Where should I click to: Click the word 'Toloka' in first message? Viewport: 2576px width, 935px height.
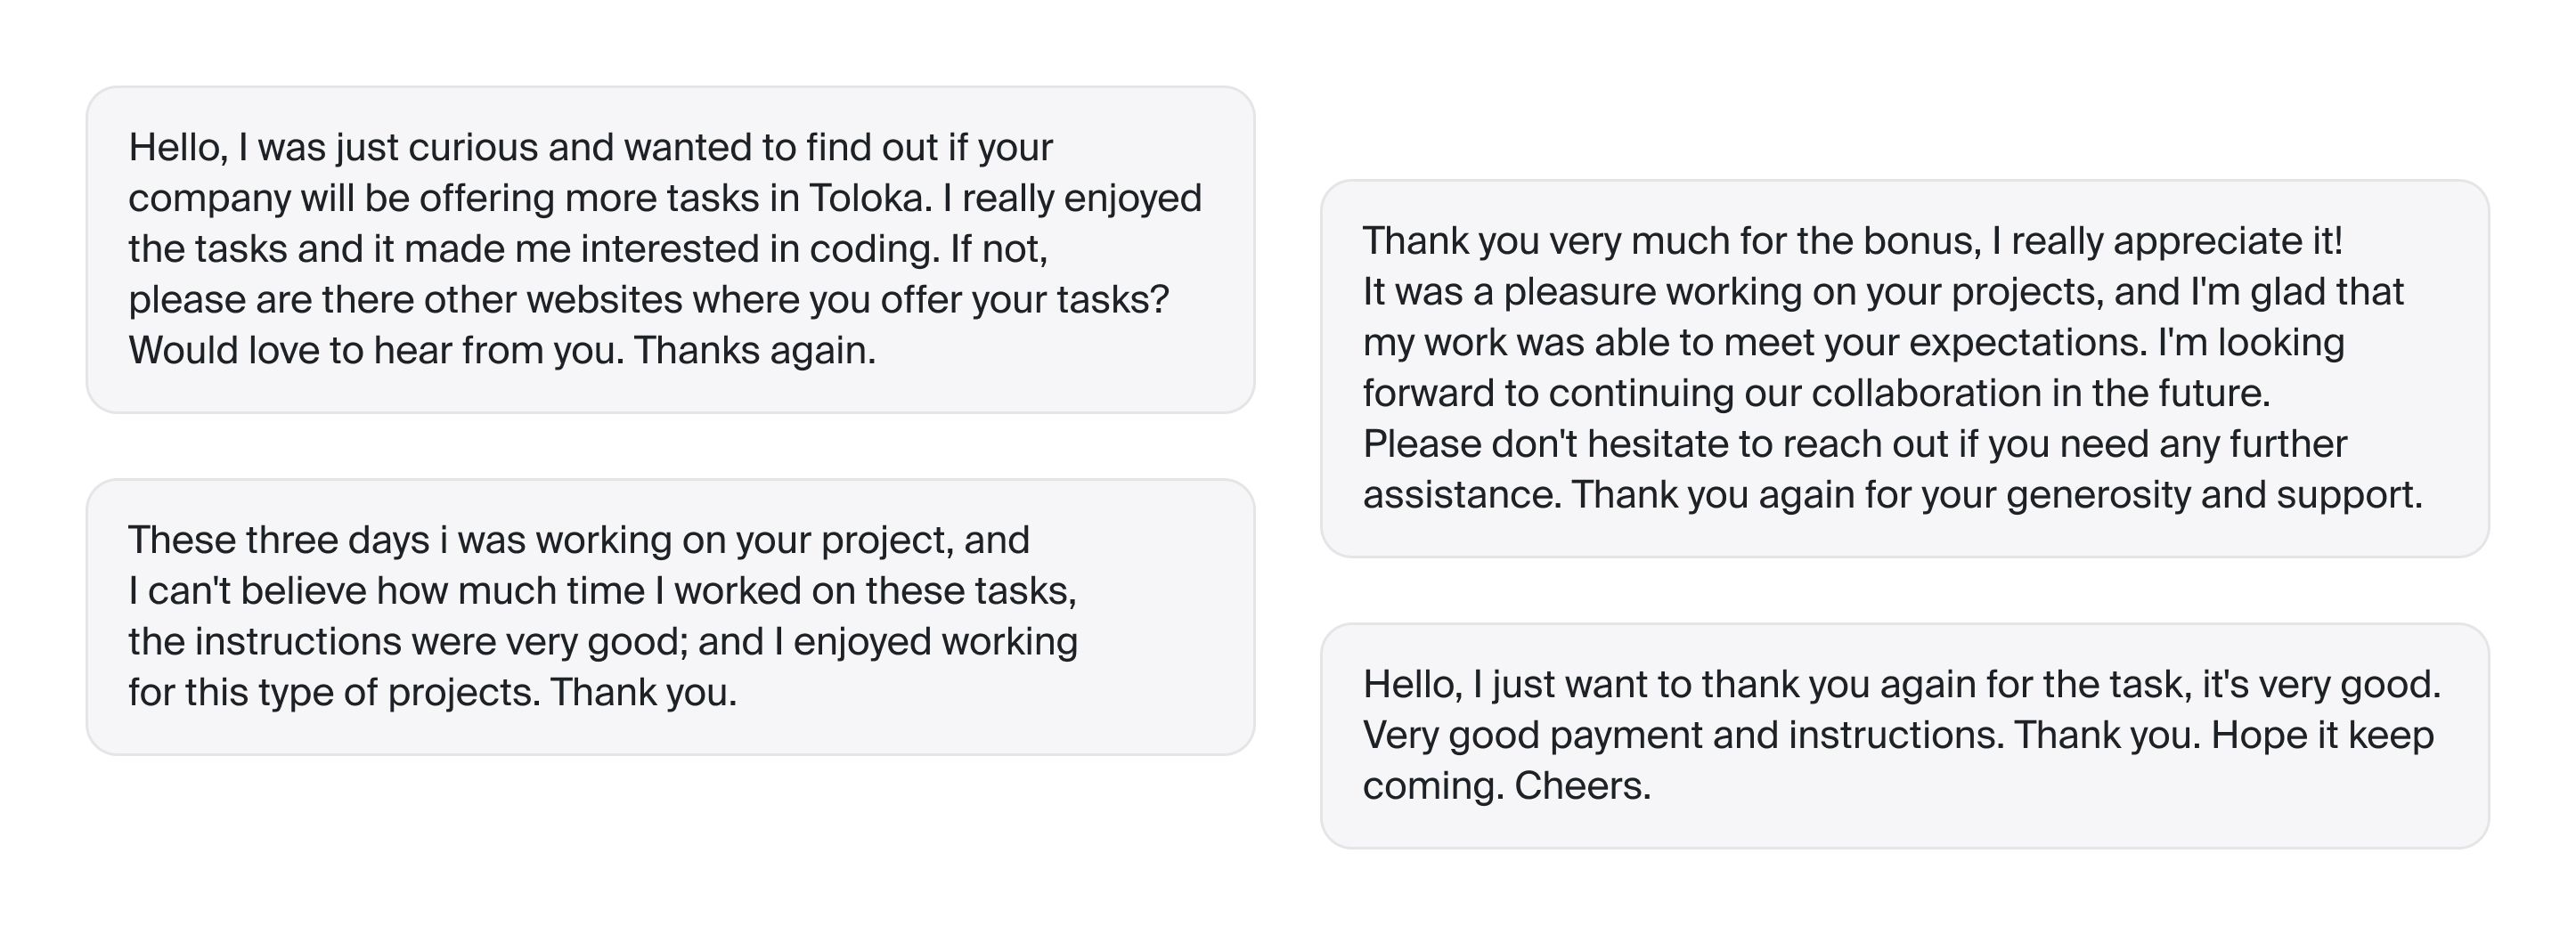pyautogui.click(x=868, y=198)
